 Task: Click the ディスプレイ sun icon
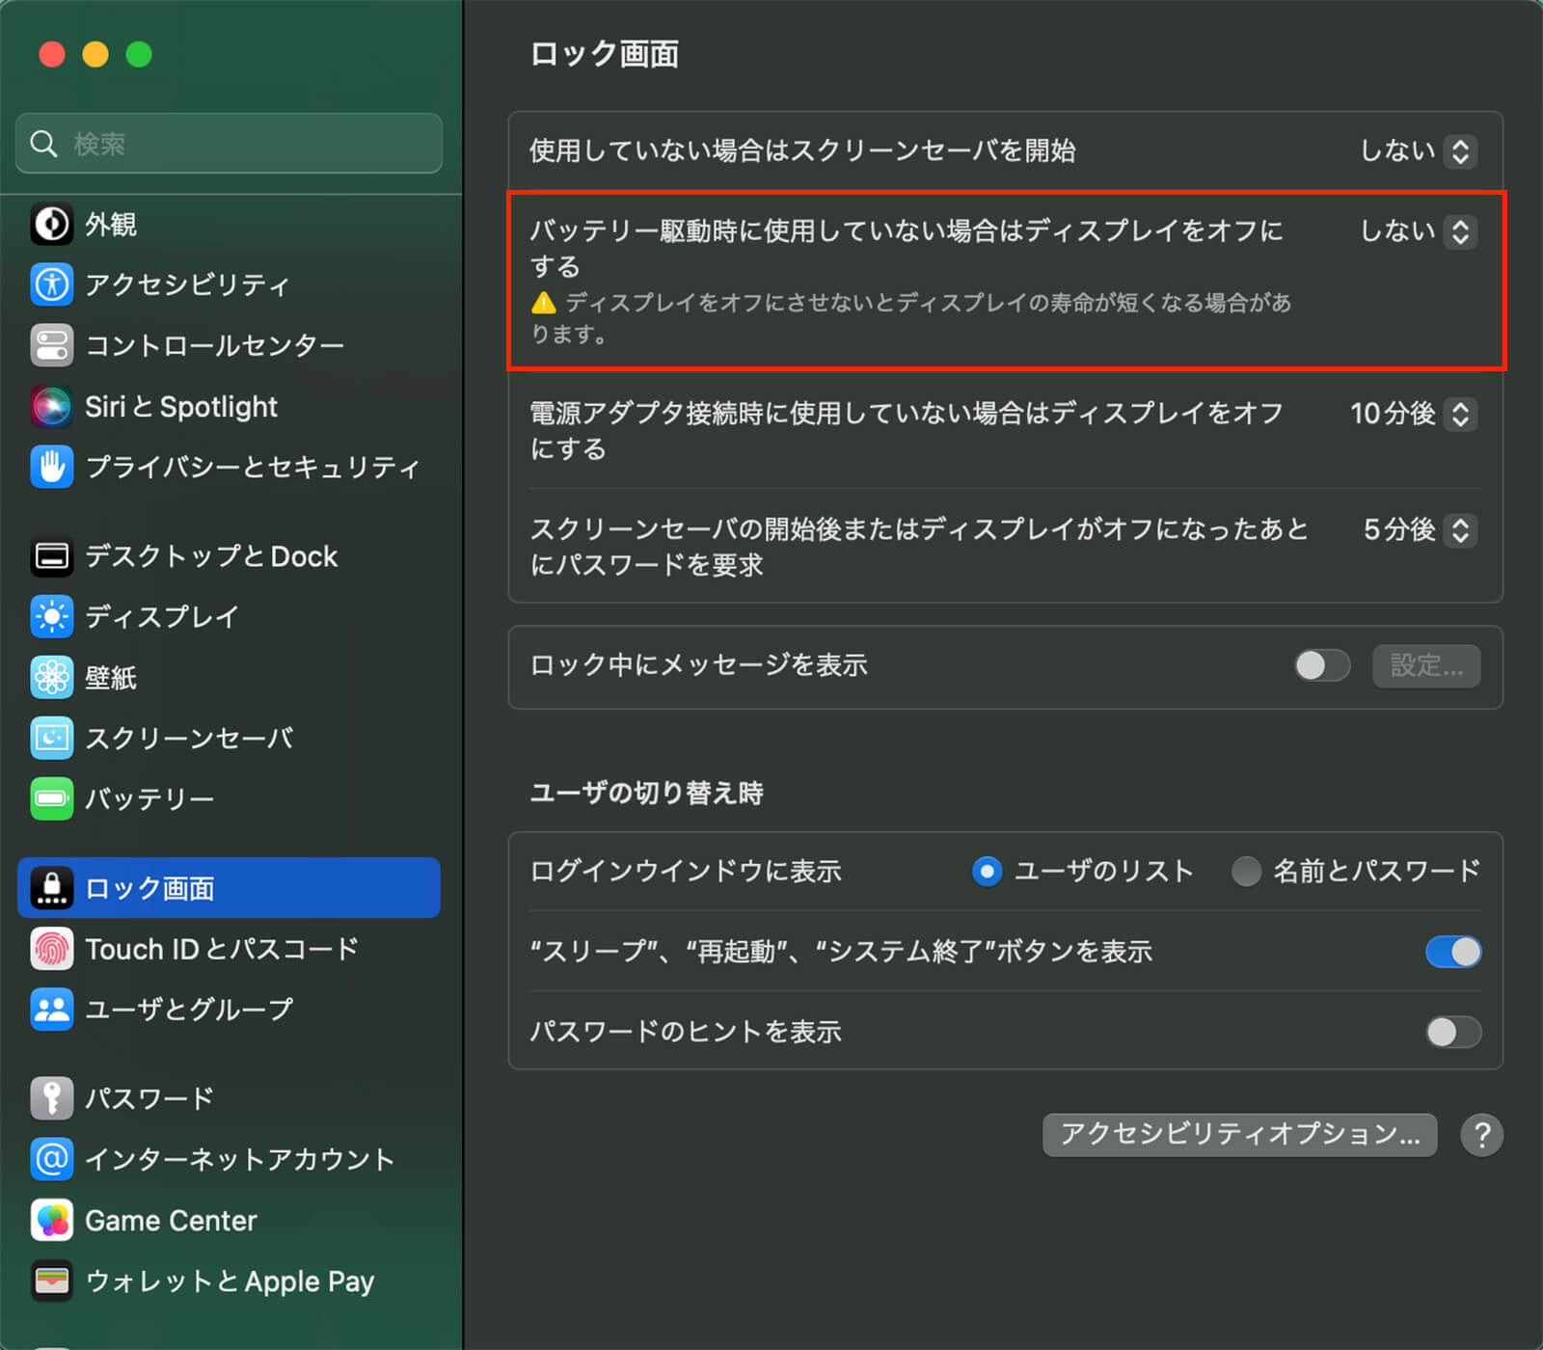(x=51, y=617)
